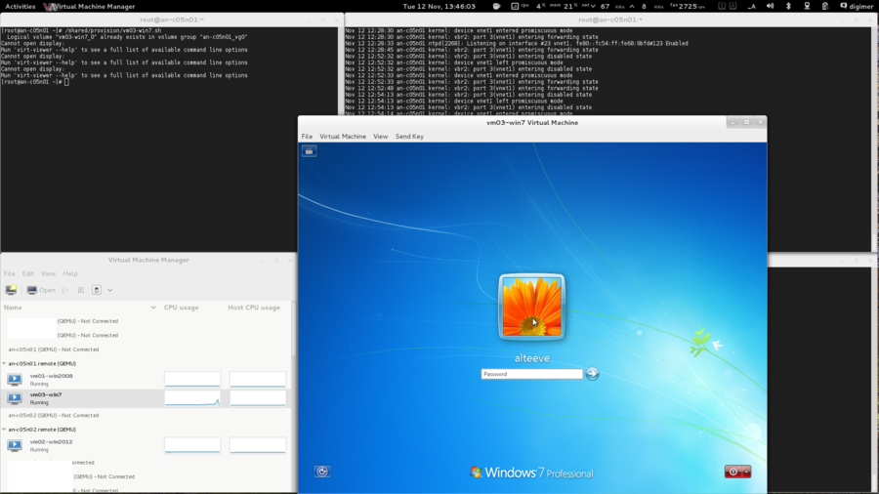Open the Help menu in Virtual Machine Manager
879x494 pixels.
tap(70, 273)
